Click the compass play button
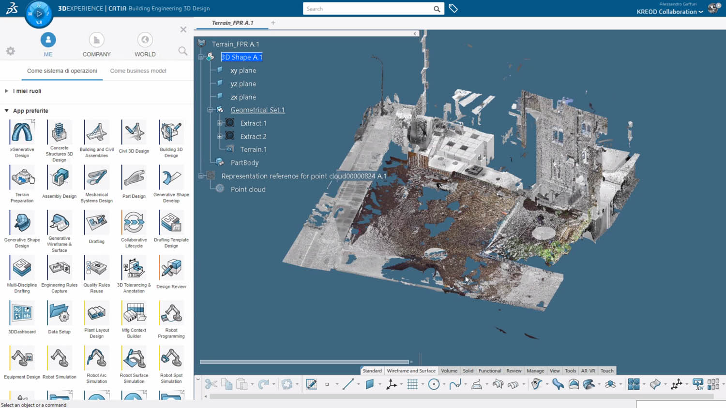This screenshot has width=726, height=408. coord(39,14)
